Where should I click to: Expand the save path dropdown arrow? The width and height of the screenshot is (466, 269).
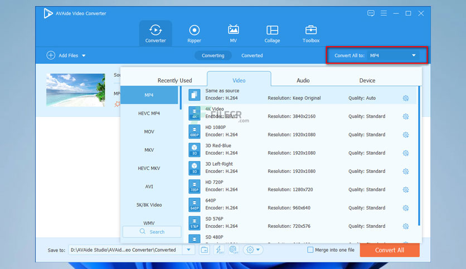[189, 250]
